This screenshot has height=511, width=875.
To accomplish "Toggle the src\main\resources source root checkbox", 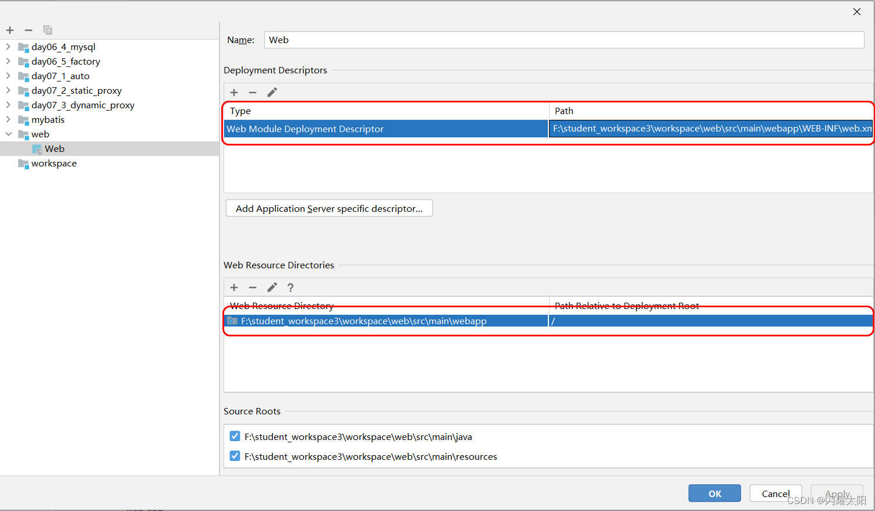I will 235,456.
